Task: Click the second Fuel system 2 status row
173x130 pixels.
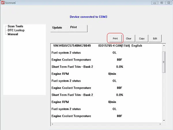Action: point(84,81)
